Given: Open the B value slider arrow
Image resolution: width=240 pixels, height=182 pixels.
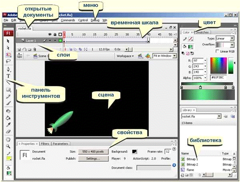Looking at the screenshot, I should (205, 72).
